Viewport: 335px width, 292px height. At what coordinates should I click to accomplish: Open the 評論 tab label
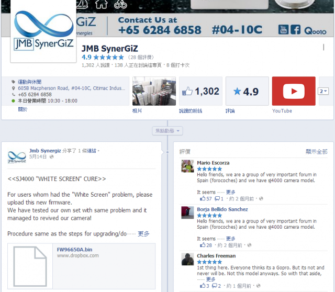pos(230,110)
